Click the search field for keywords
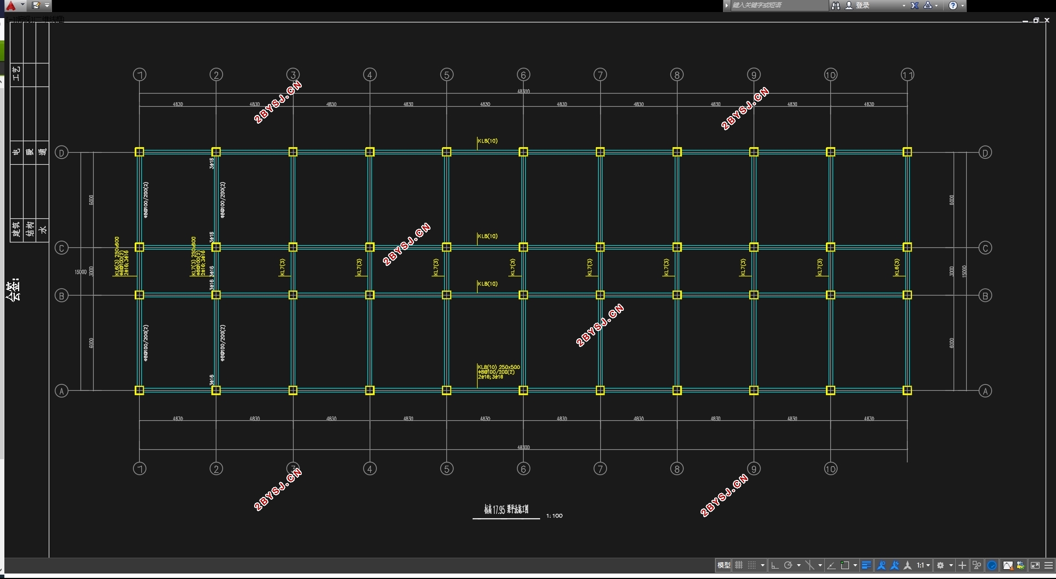 [779, 5]
